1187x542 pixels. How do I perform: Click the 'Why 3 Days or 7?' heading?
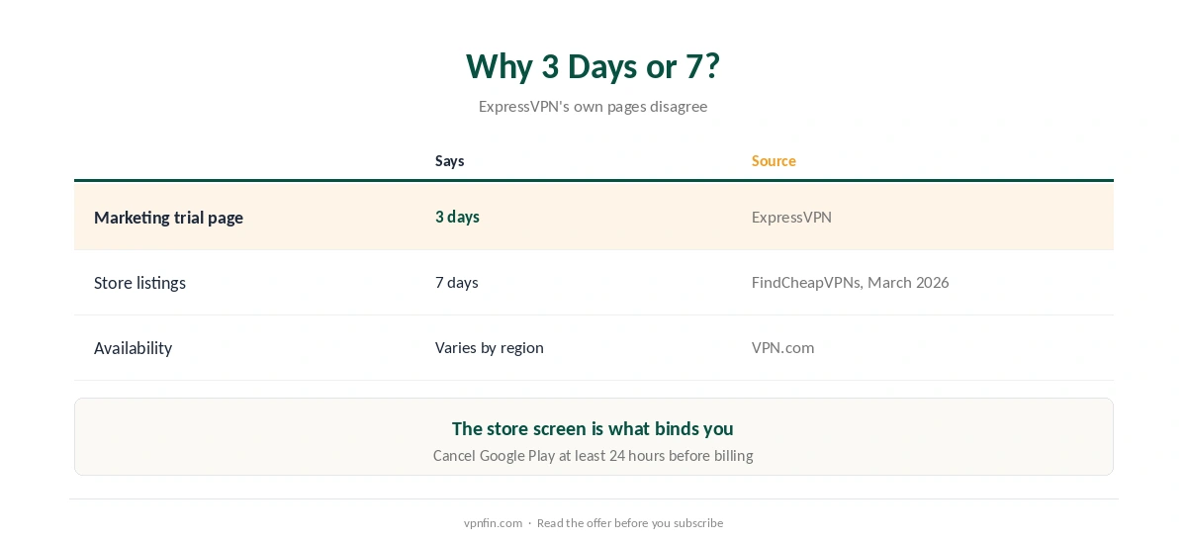(593, 66)
